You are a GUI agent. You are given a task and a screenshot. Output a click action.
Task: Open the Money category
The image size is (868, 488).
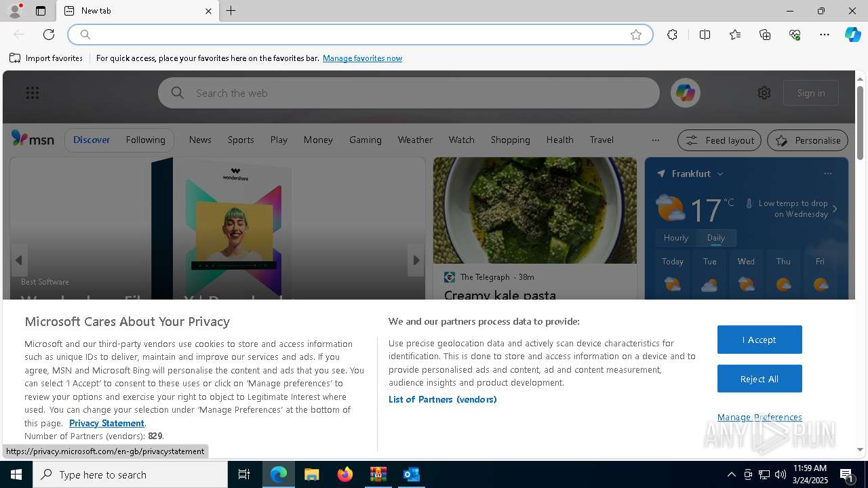tap(318, 140)
